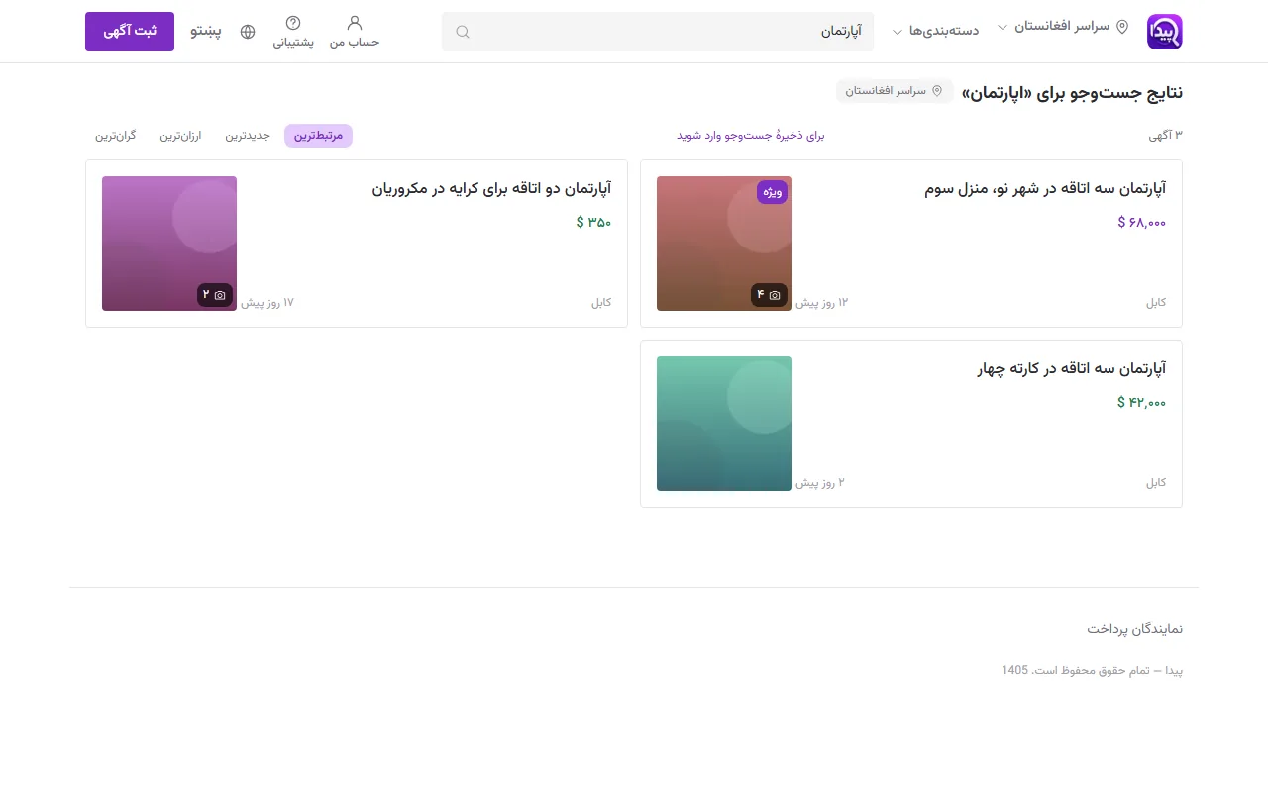Click camera photo count on مکروریان listing
1268x792 pixels.
click(x=214, y=295)
